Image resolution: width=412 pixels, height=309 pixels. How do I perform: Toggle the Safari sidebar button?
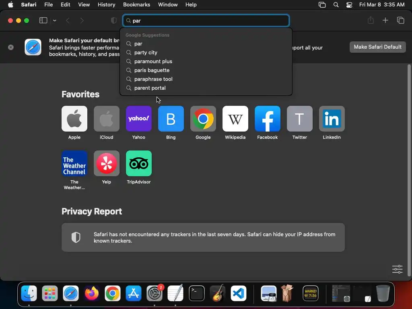(x=43, y=21)
